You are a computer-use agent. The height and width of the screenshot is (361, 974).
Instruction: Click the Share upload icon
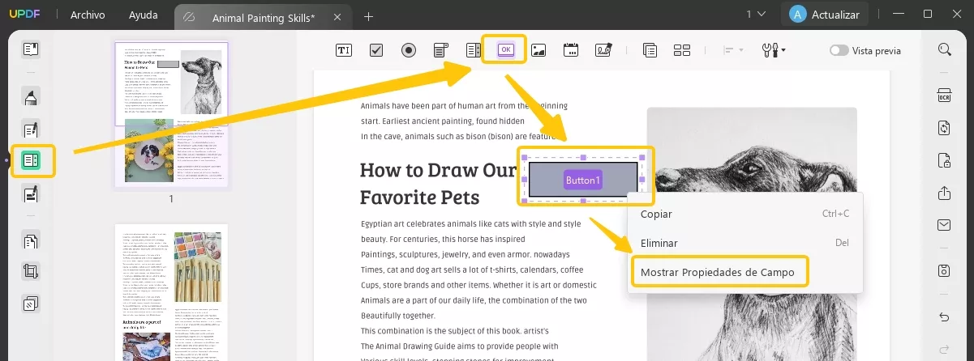pos(944,193)
